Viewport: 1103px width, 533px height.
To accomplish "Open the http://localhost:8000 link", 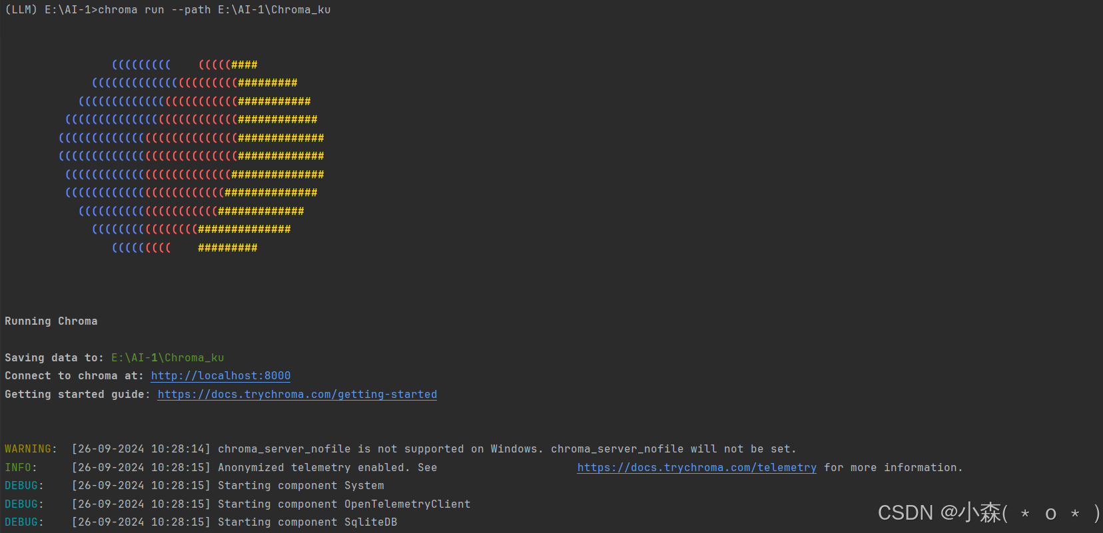I will [220, 376].
